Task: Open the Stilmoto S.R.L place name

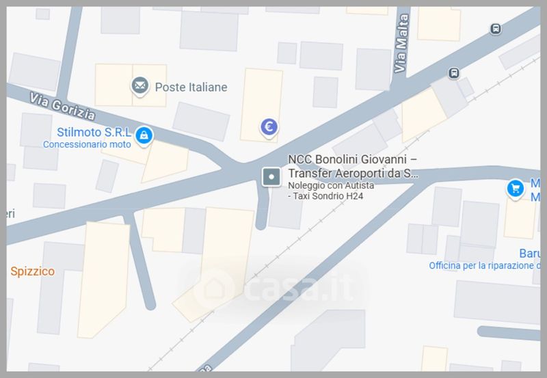Action: pos(94,132)
